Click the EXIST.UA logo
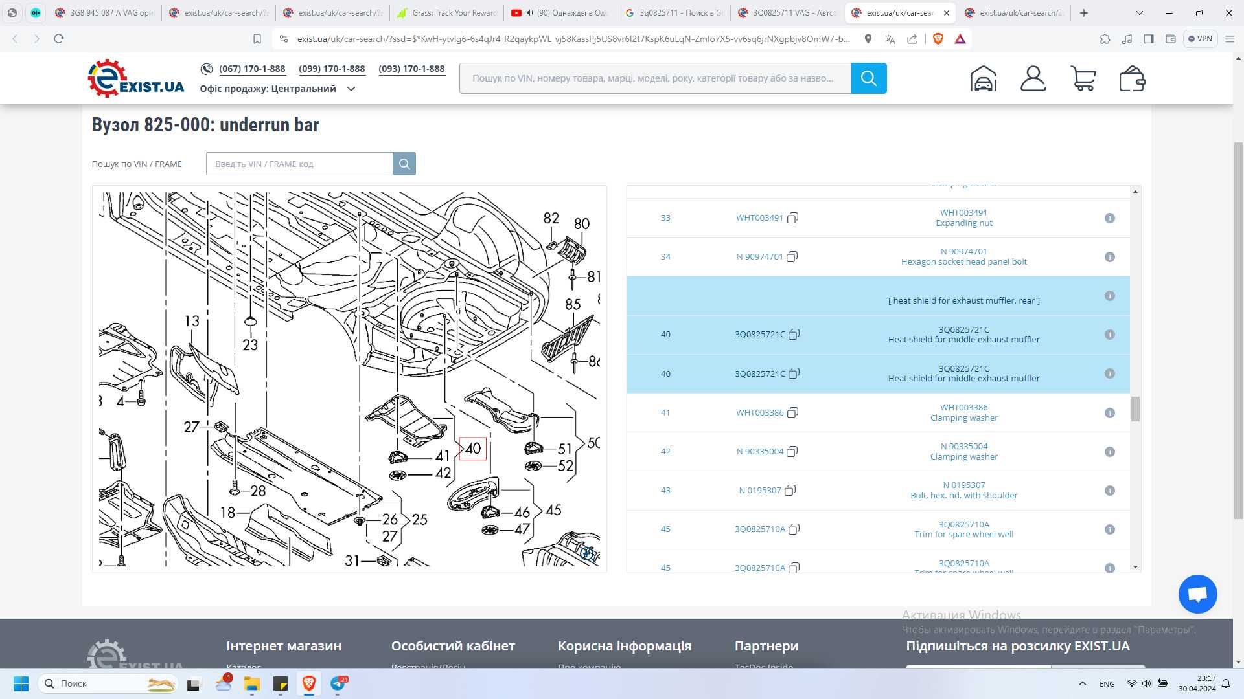Screen dimensions: 1244x699 pyautogui.click(x=136, y=78)
